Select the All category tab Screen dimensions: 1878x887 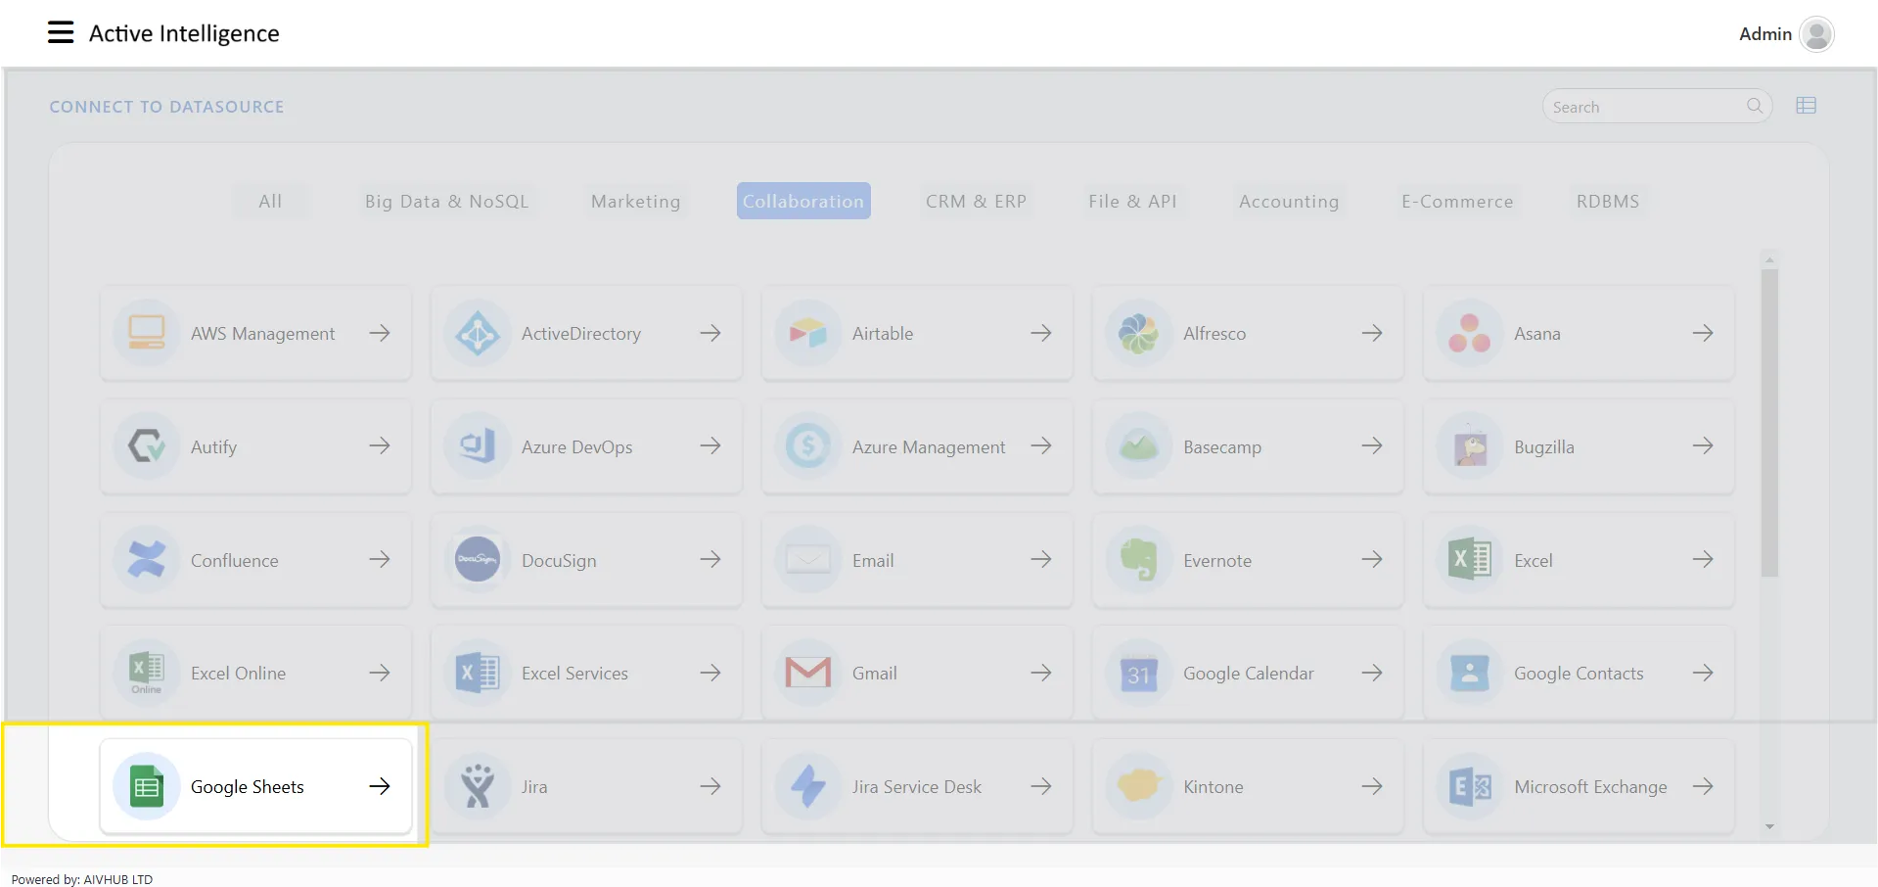(270, 201)
